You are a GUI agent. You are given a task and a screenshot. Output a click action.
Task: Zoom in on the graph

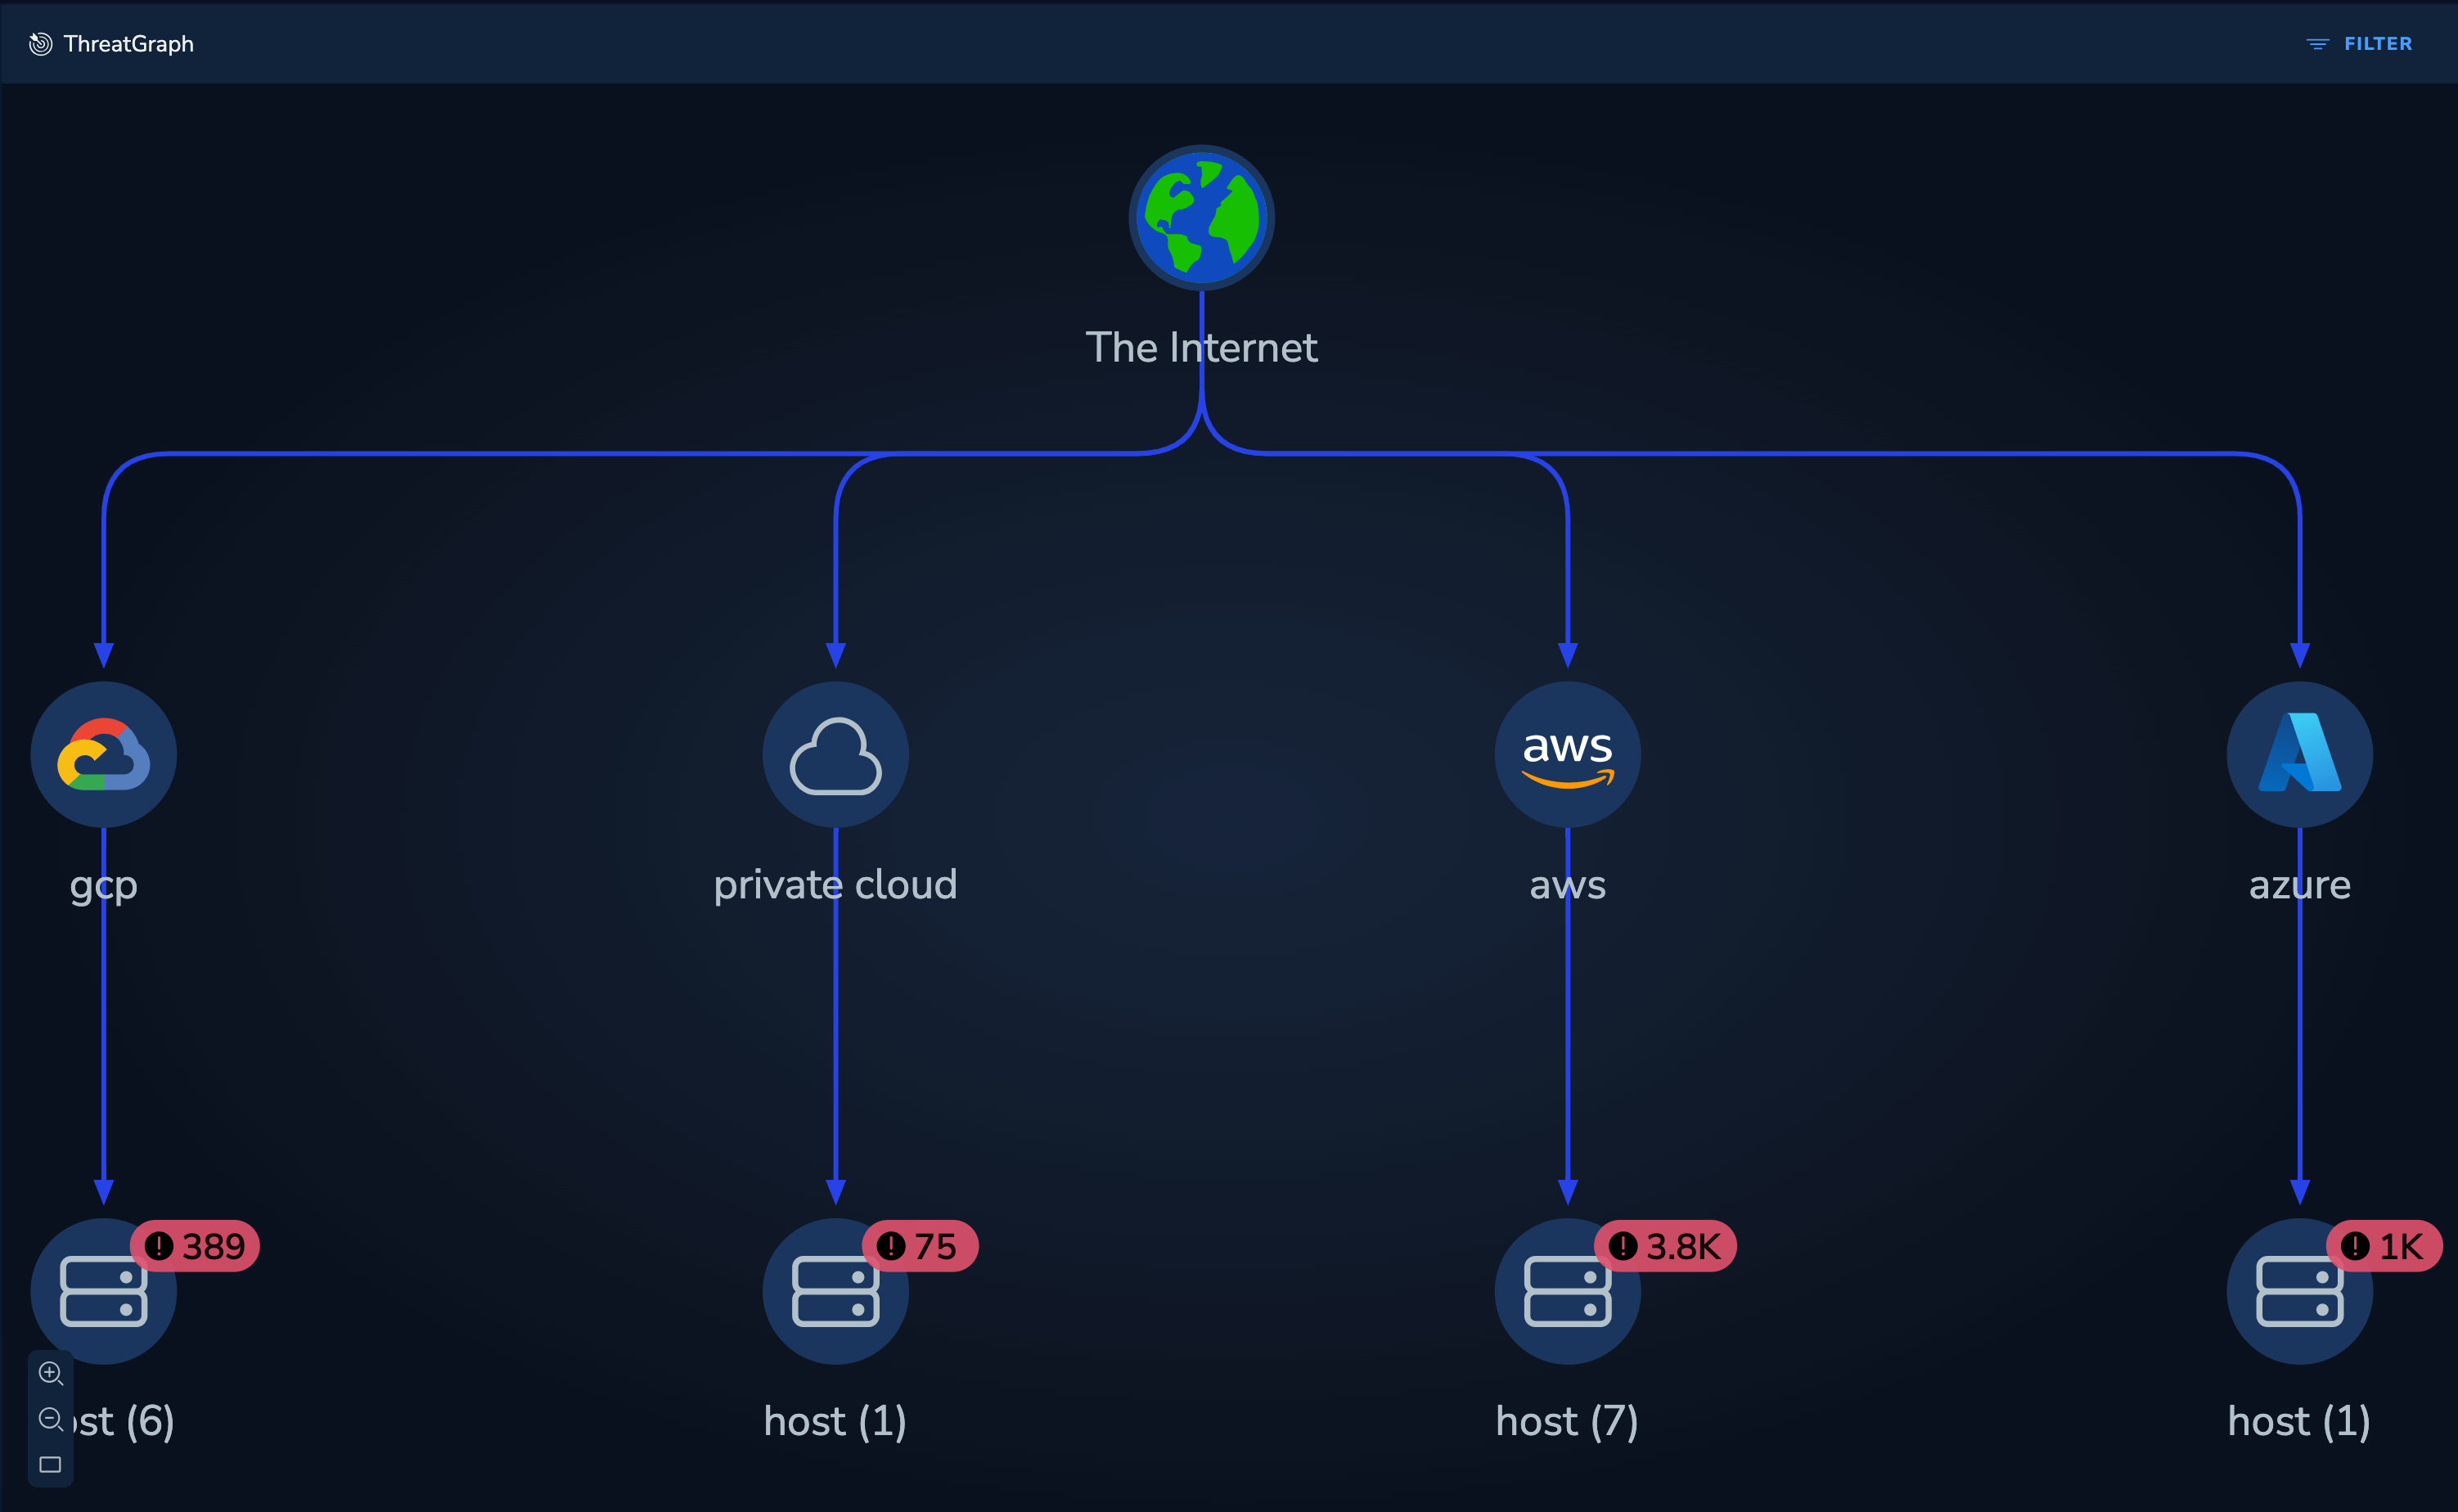click(x=51, y=1373)
